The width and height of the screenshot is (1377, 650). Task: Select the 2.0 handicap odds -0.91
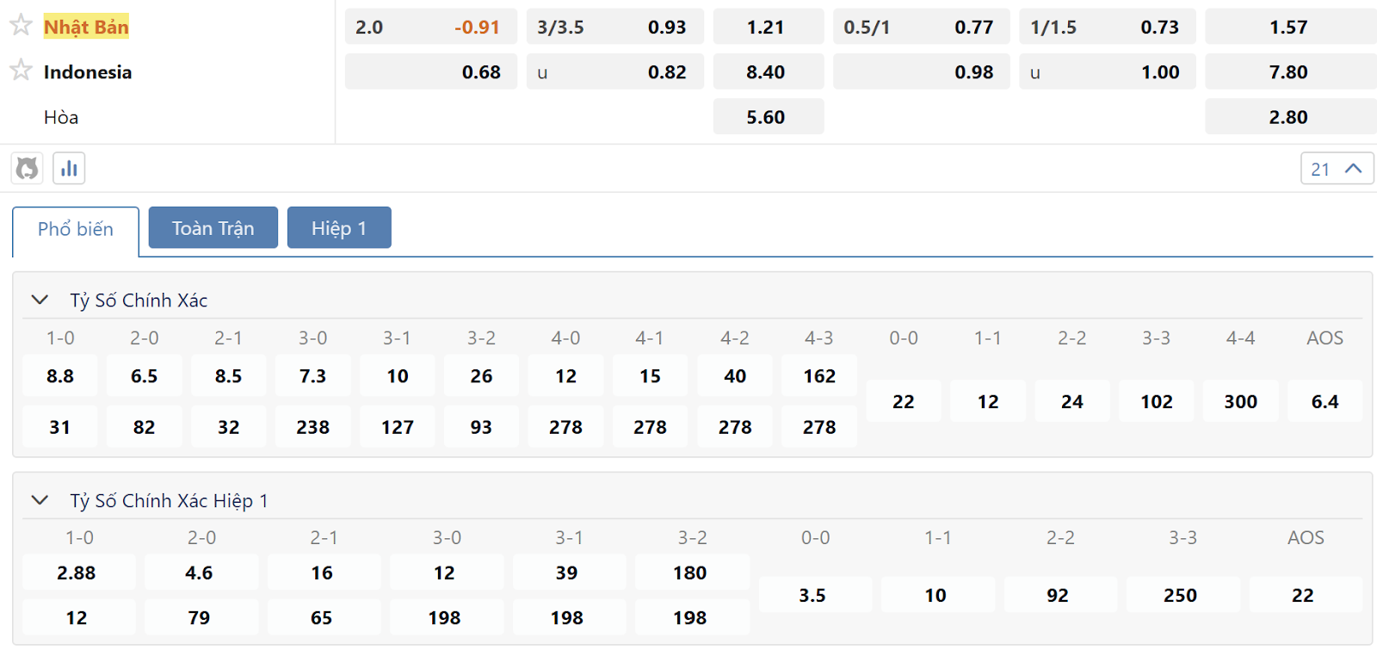[431, 27]
